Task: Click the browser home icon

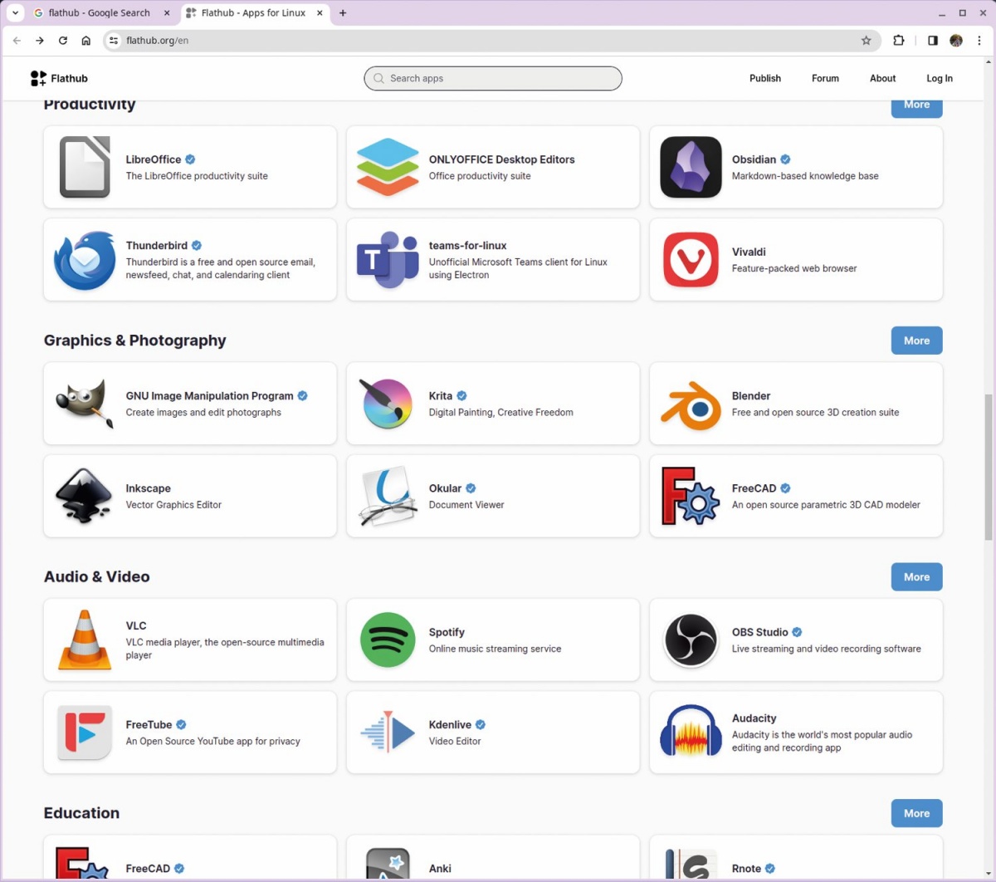Action: (x=85, y=40)
